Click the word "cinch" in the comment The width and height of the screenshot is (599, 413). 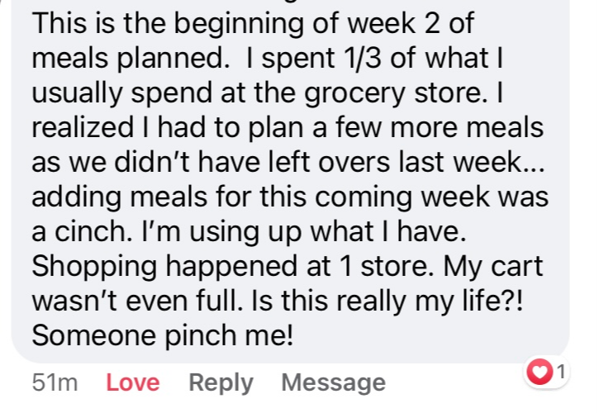click(93, 231)
